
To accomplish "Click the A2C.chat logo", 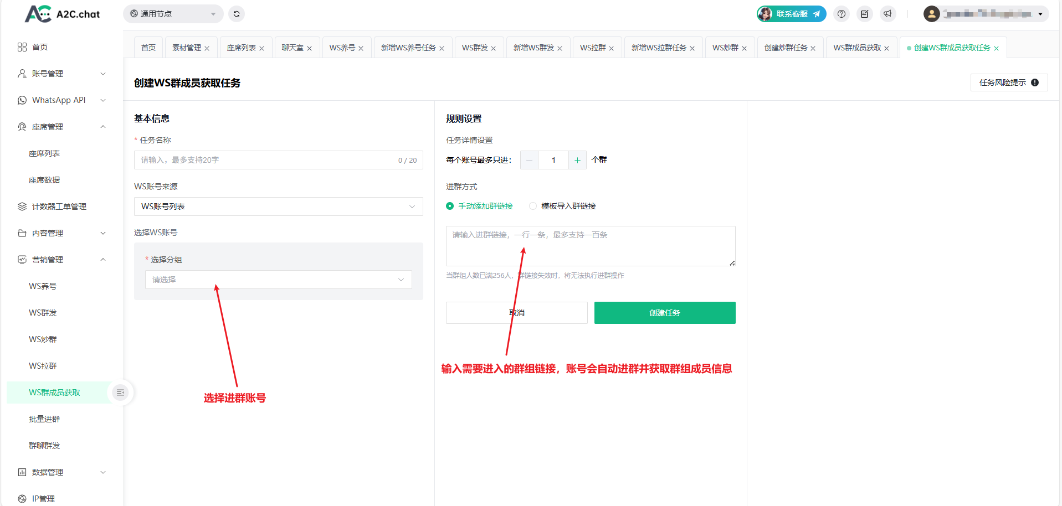I will point(62,14).
